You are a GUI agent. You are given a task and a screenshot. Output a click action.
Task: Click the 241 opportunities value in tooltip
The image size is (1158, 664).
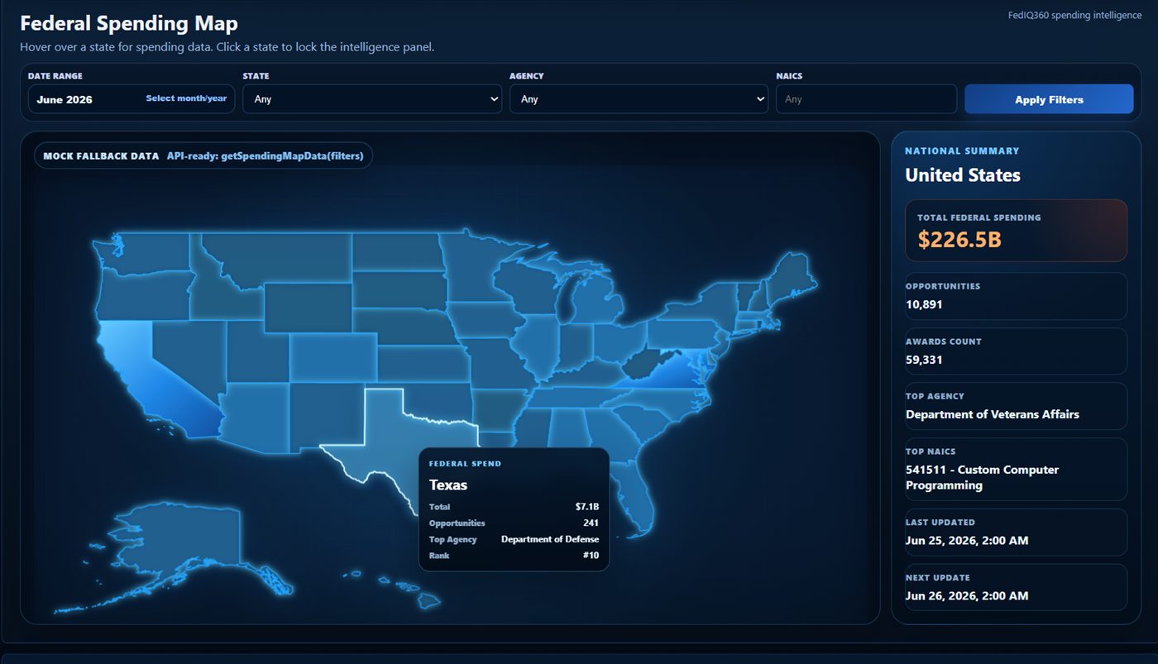click(x=591, y=523)
